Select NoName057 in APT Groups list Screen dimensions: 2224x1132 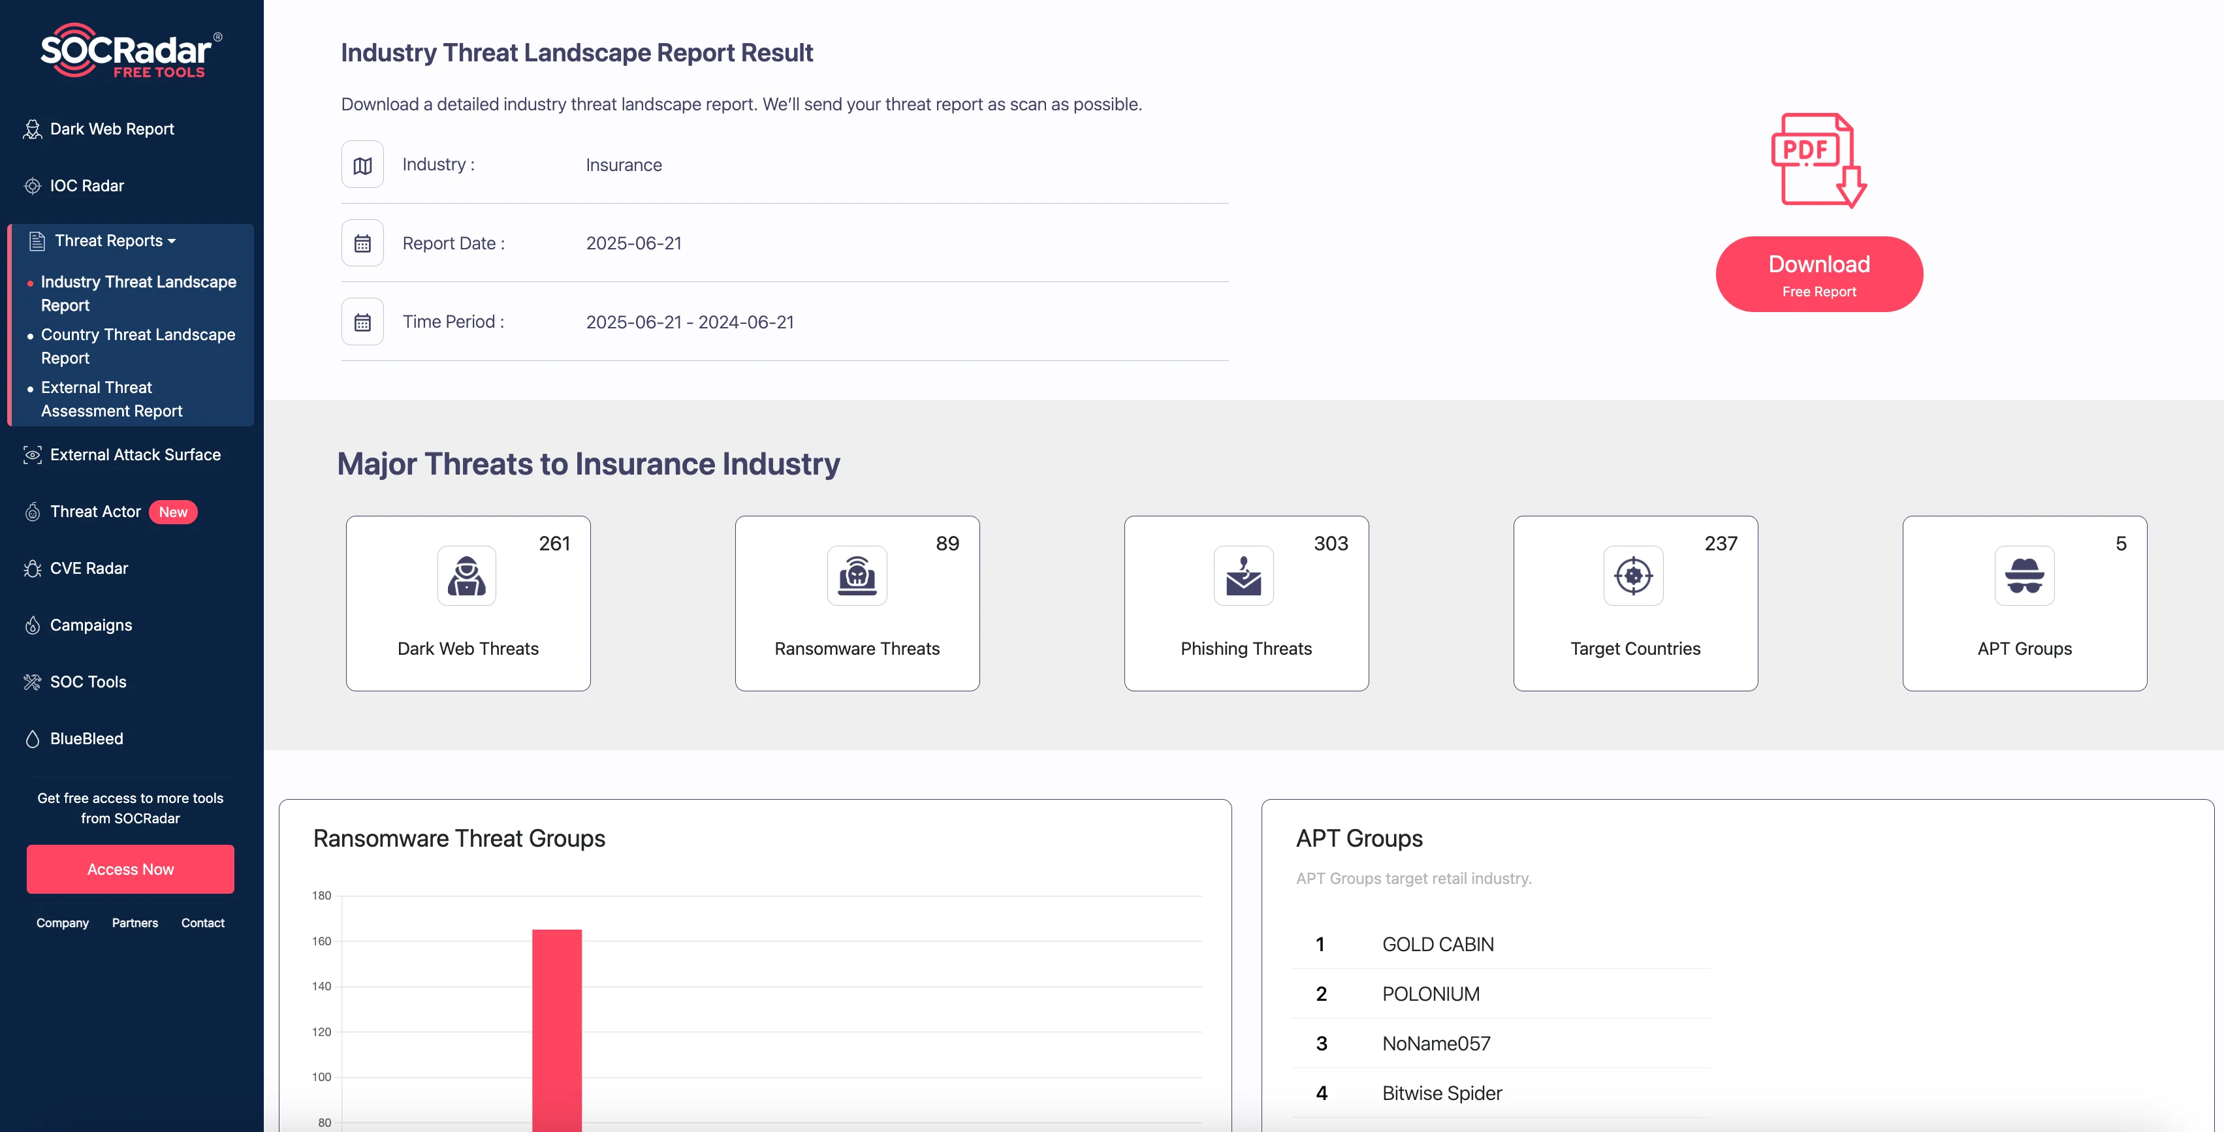1436,1044
